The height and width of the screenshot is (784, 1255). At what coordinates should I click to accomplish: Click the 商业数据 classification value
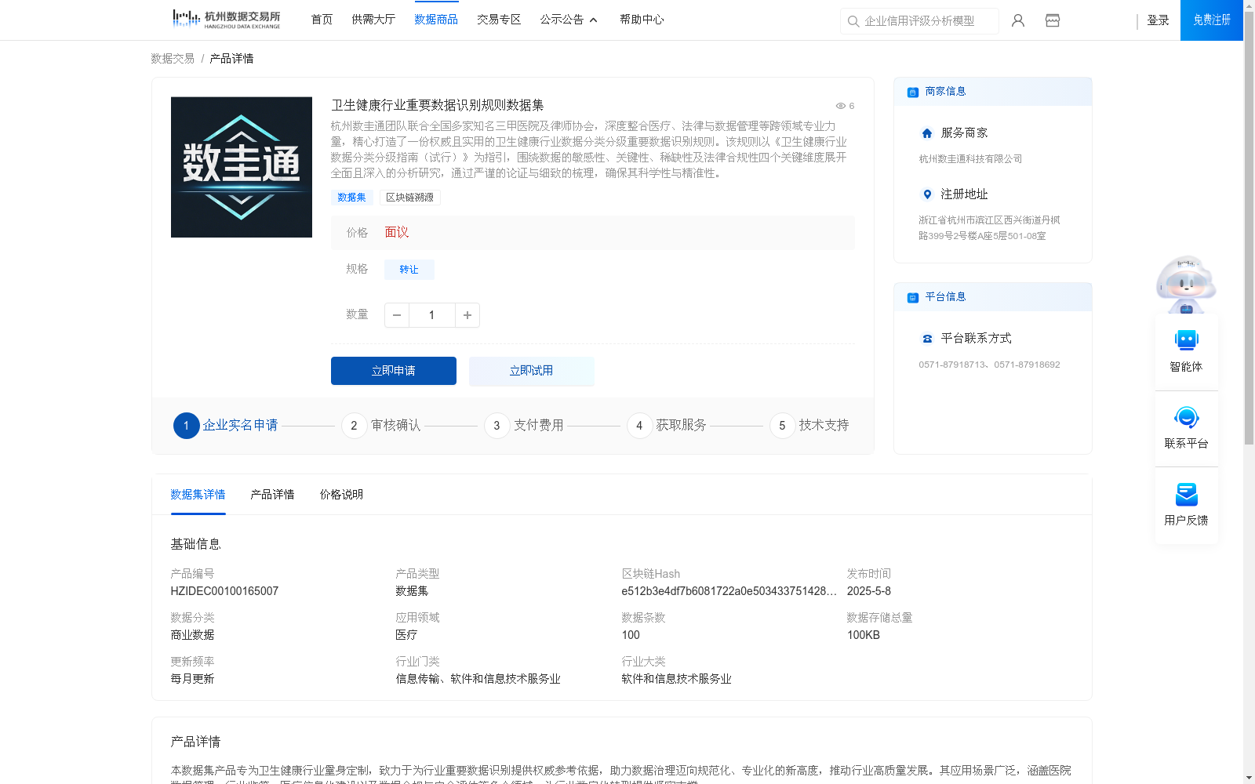point(193,635)
